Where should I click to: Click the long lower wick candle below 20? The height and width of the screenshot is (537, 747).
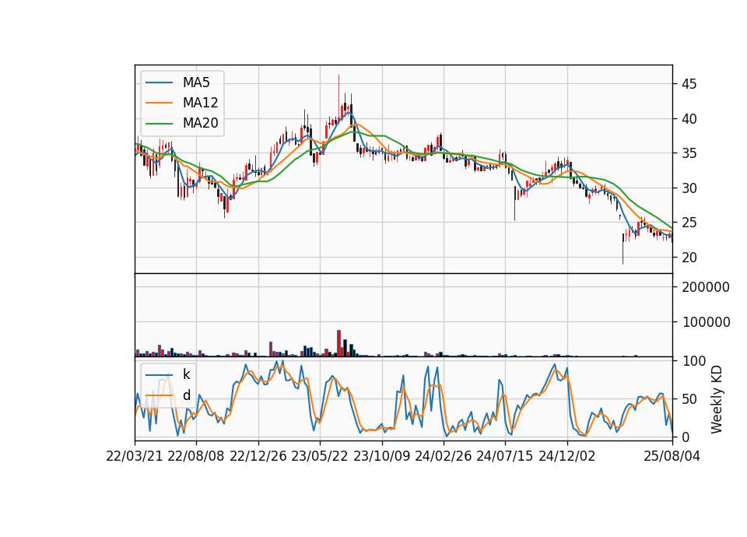point(622,248)
